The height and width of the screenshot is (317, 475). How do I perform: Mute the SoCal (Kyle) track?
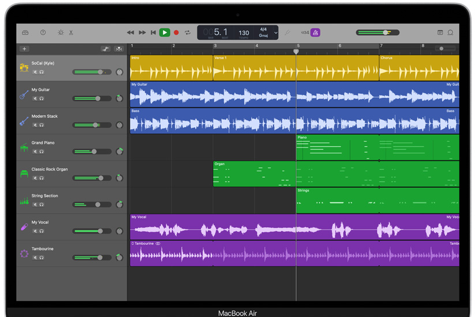coord(35,72)
